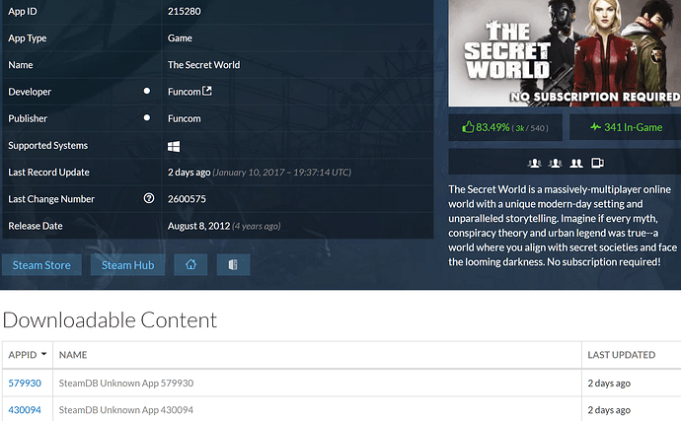Click the Downloadable Content heading
681x421 pixels.
(110, 319)
